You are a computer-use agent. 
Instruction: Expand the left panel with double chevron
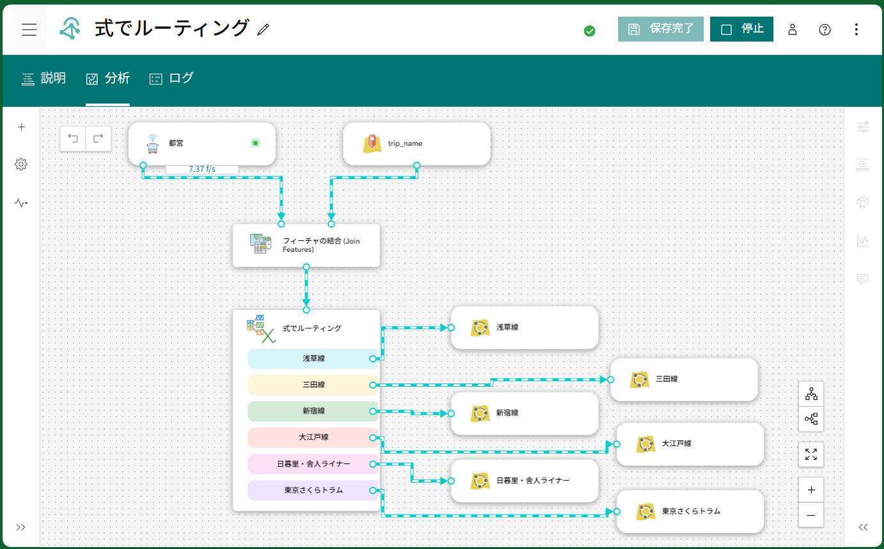pyautogui.click(x=21, y=527)
